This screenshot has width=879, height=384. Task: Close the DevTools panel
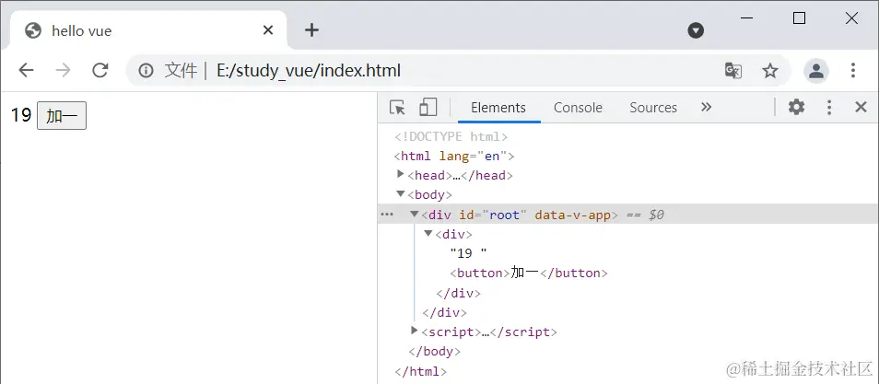(x=861, y=107)
